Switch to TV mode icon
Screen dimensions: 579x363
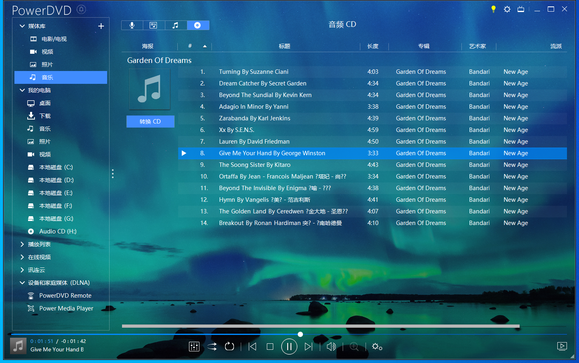(521, 9)
